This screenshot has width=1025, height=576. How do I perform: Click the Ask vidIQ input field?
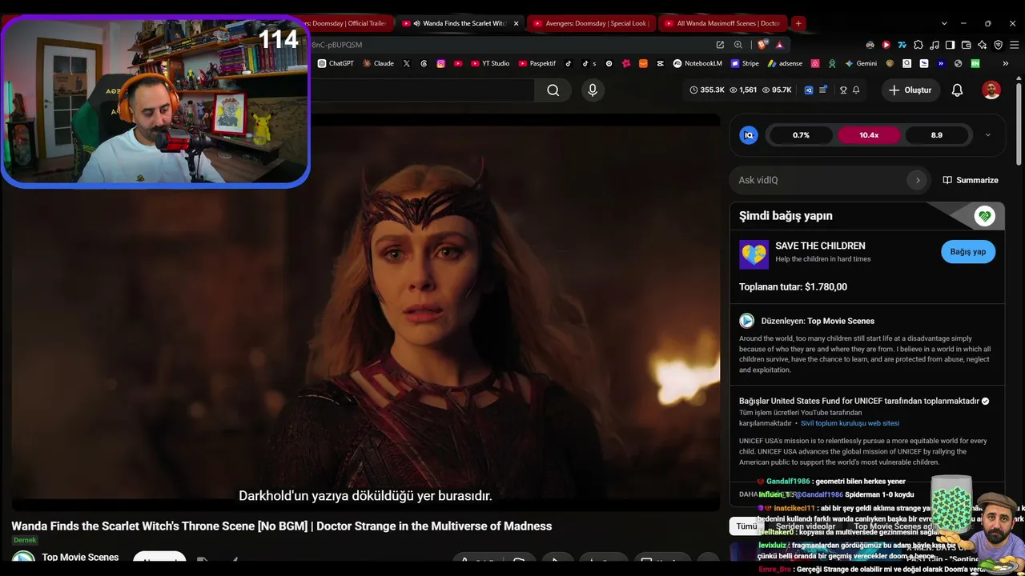(821, 180)
